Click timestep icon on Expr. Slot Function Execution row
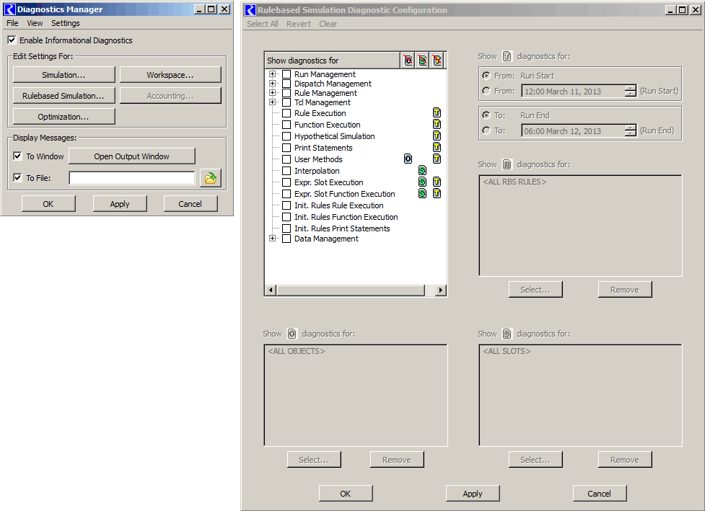The height and width of the screenshot is (511, 705). 437,193
